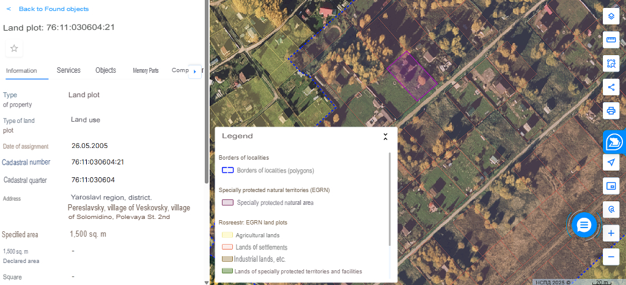Zoom in the map with plus
This screenshot has height=285, width=626.
(611, 233)
